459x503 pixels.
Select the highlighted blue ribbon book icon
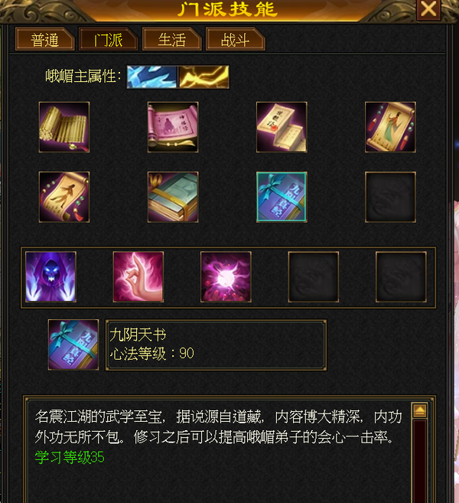pyautogui.click(x=282, y=197)
